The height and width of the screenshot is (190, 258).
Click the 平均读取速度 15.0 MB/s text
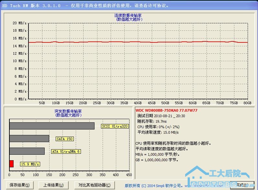pos(158,132)
